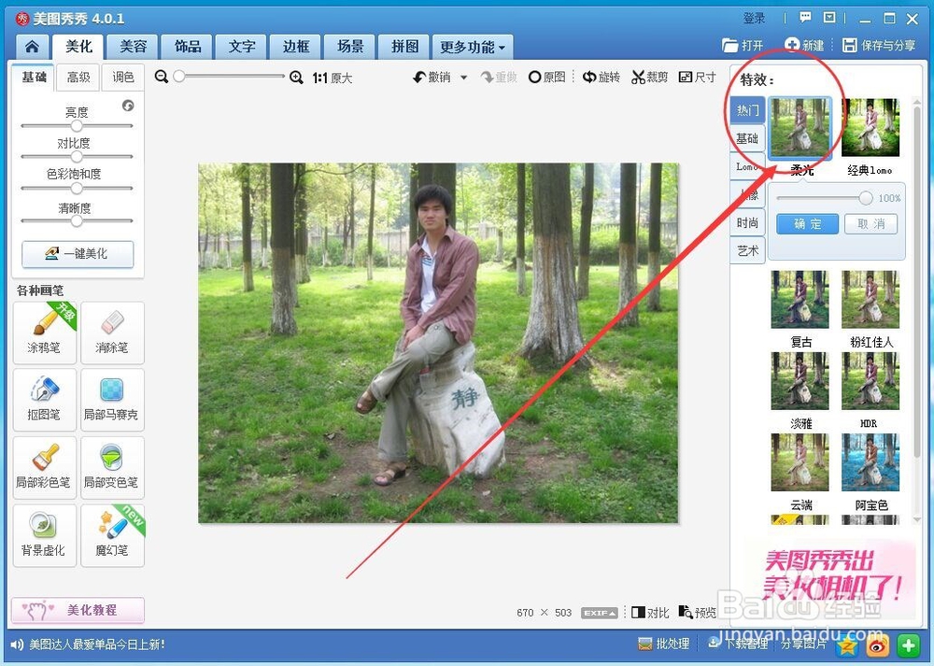This screenshot has height=666, width=934.
Task: Click the green plus icon in status bar
Action: (909, 645)
